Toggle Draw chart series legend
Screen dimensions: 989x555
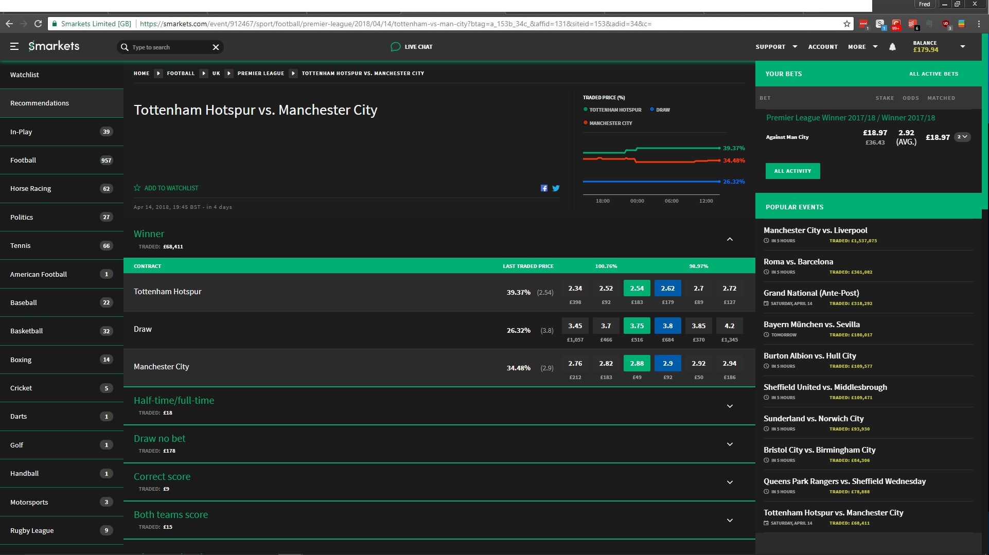pos(660,110)
